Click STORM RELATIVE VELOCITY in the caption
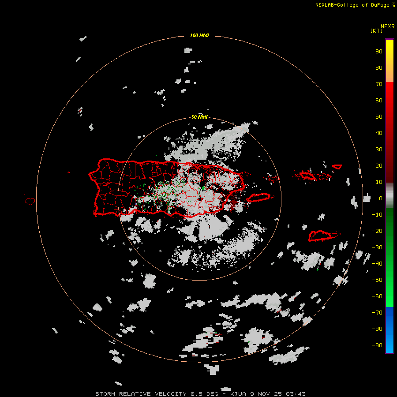Image resolution: width=397 pixels, height=397 pixels. pos(141,394)
